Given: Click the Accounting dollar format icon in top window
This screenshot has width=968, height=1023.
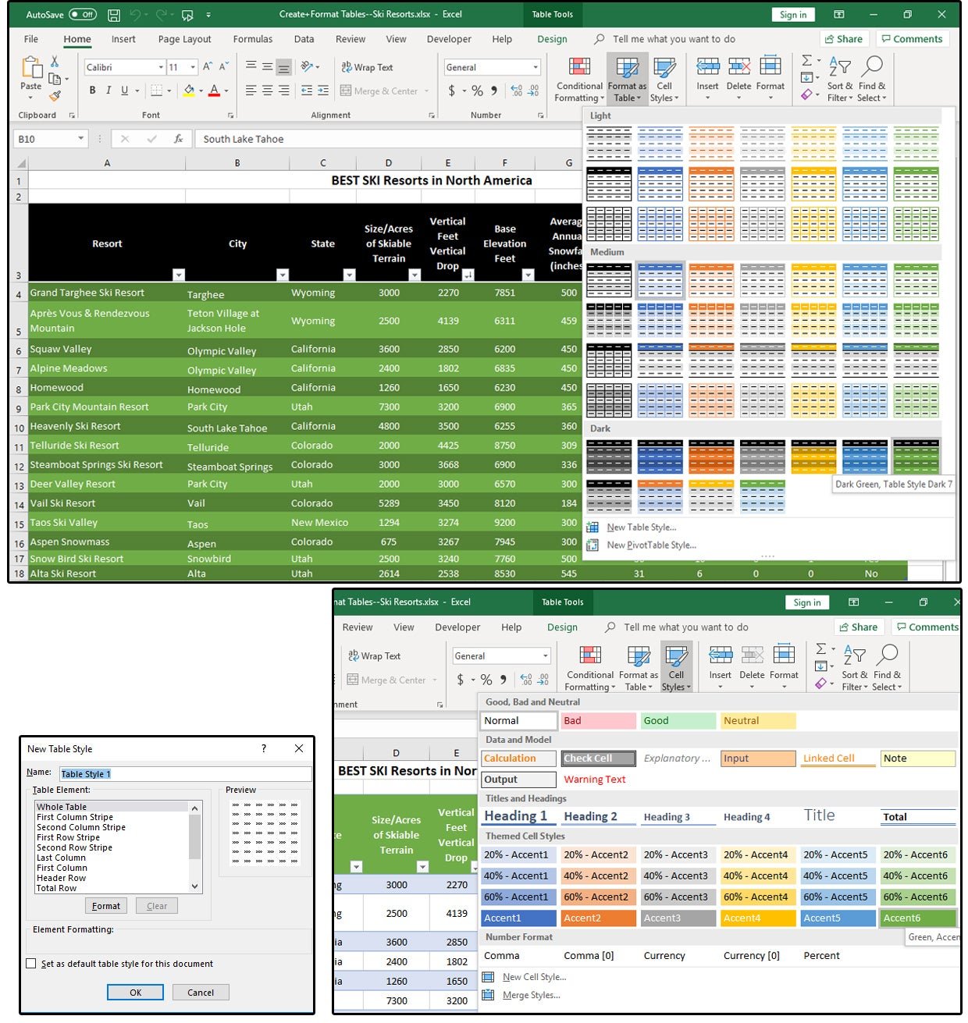Looking at the screenshot, I should click(x=451, y=91).
